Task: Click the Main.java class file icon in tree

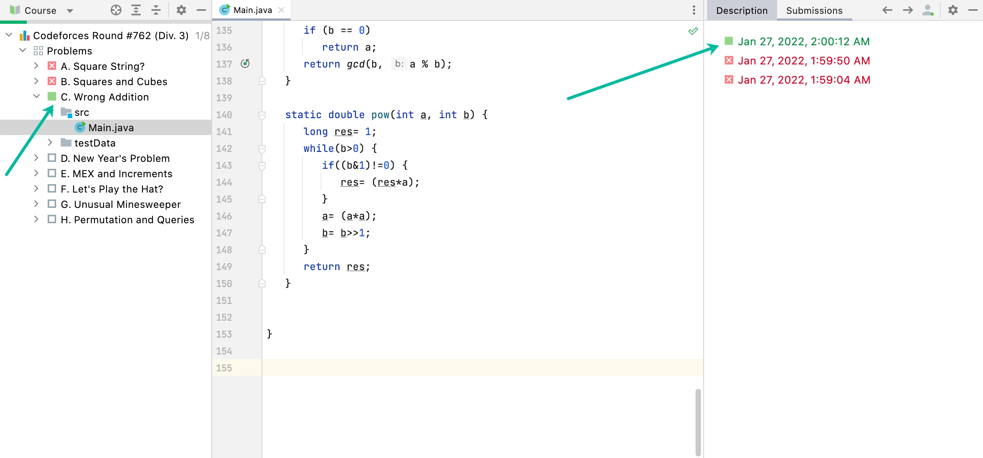Action: point(80,127)
